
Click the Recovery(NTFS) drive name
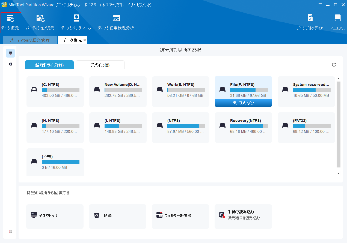tap(245, 121)
